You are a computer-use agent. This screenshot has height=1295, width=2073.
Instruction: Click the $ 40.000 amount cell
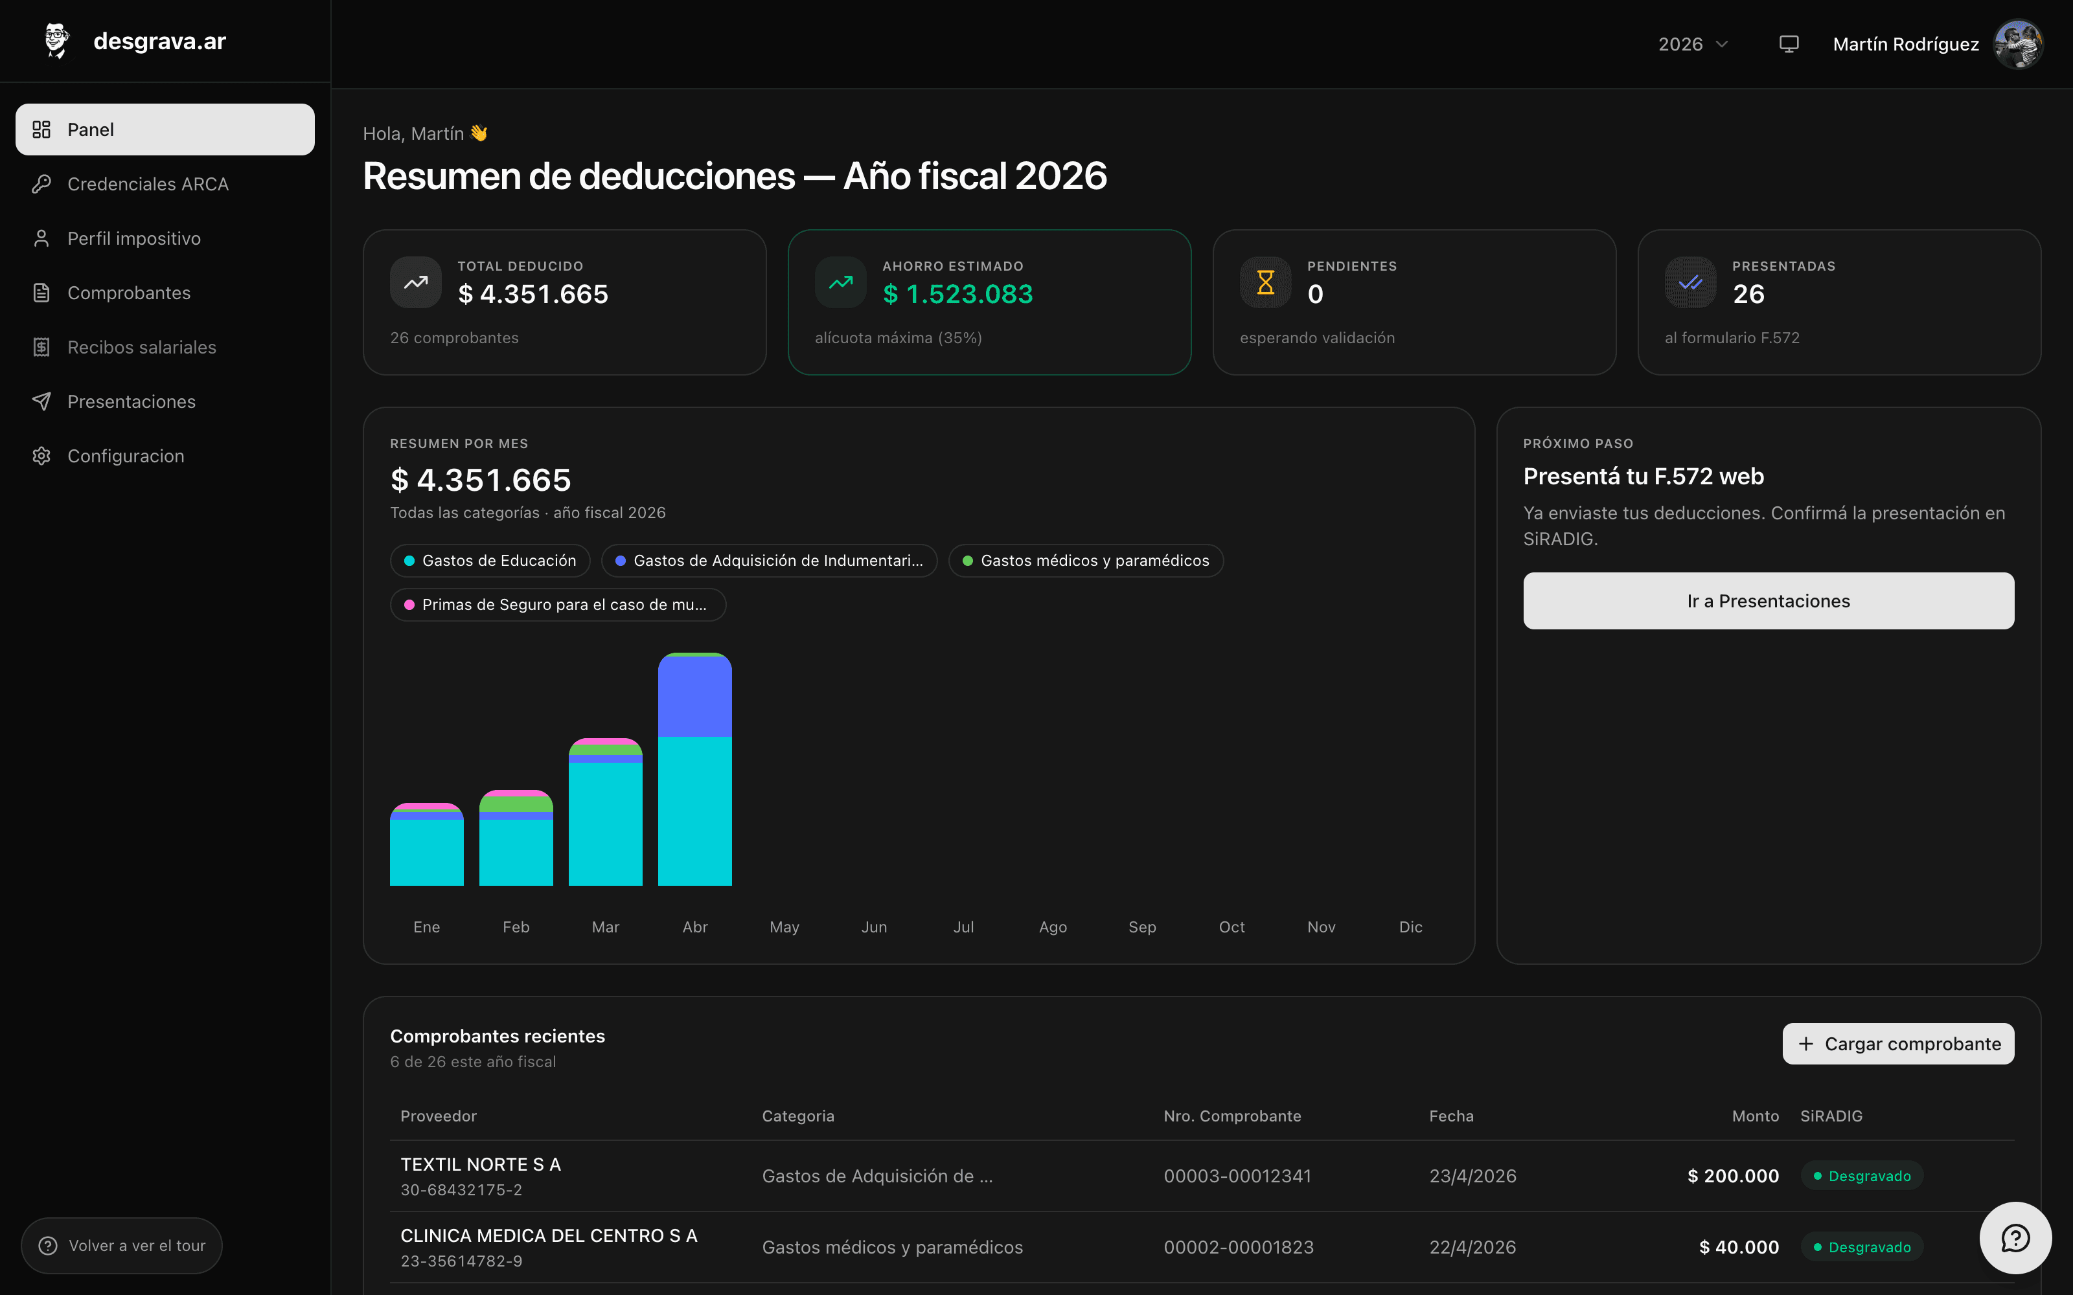pos(1739,1247)
